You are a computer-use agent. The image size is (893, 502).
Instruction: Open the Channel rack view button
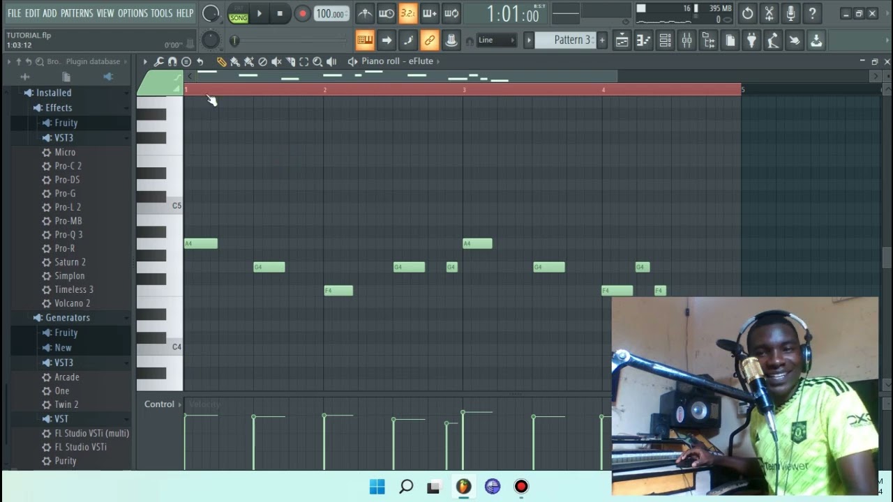click(665, 40)
